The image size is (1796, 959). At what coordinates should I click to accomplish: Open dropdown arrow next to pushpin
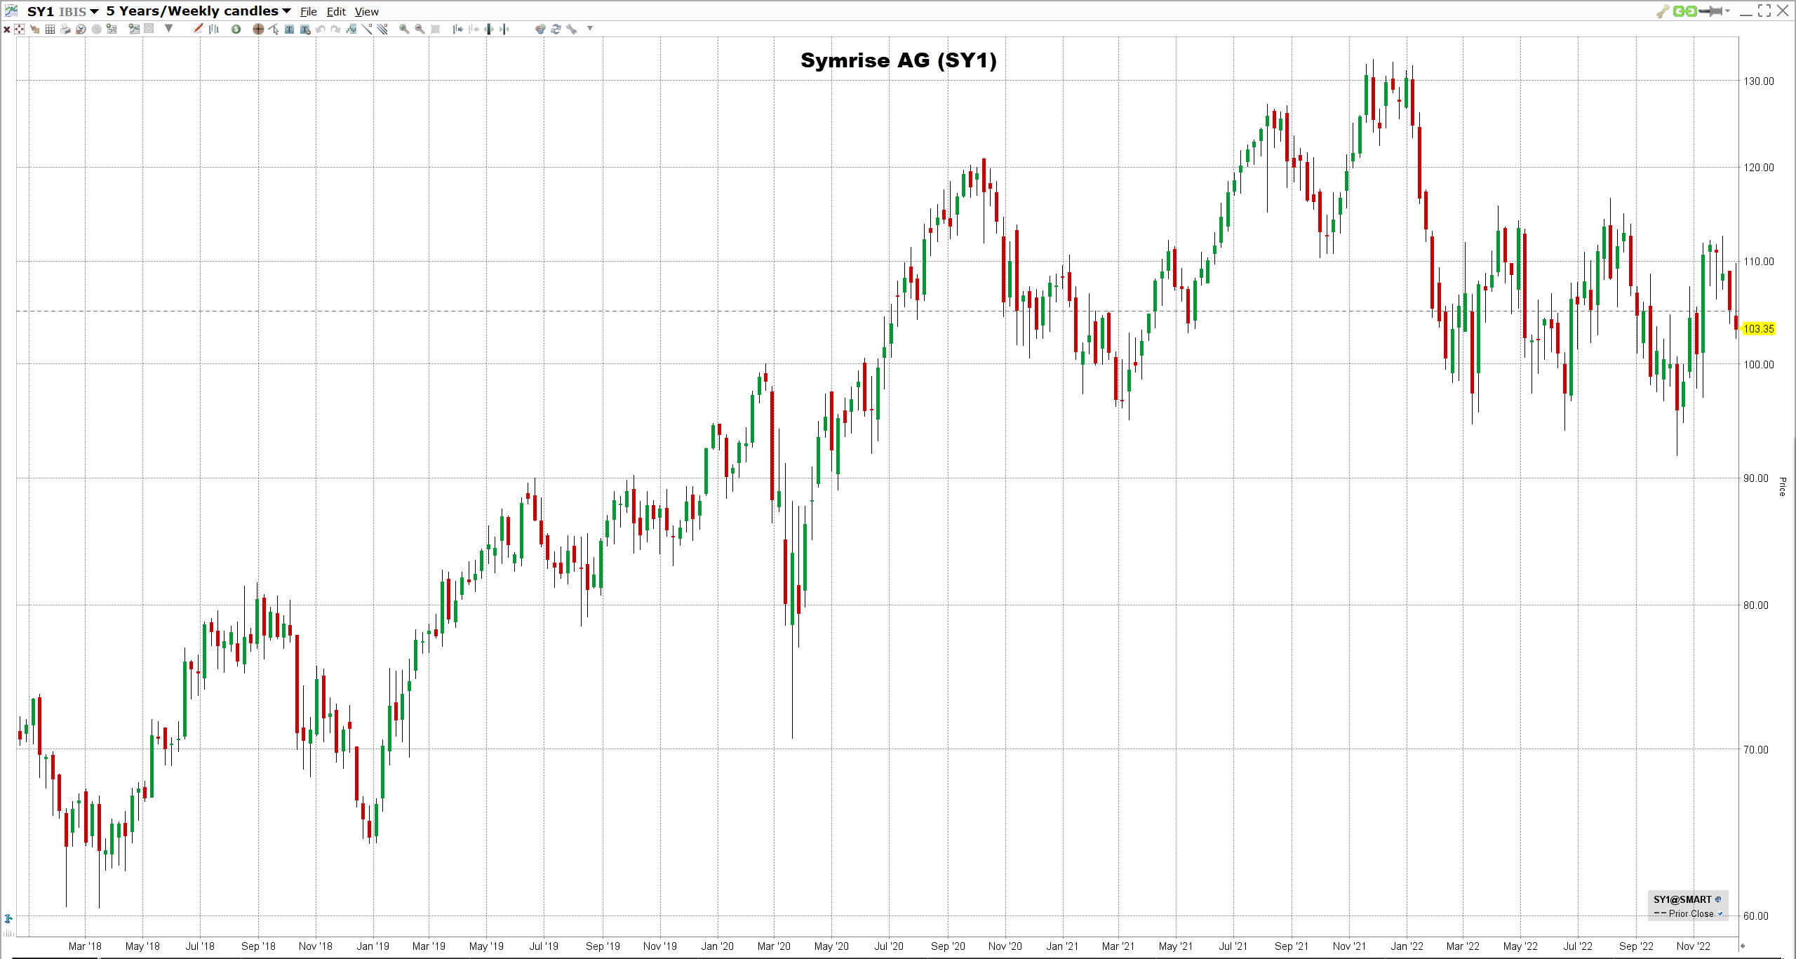[1727, 11]
